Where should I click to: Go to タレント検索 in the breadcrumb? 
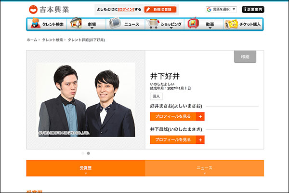tap(52, 41)
